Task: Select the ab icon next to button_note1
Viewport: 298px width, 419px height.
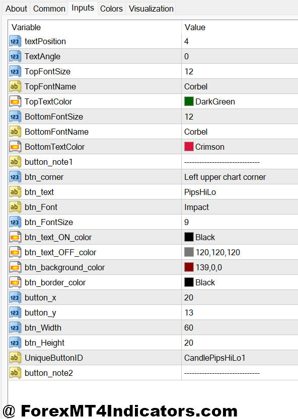Action: [15, 162]
